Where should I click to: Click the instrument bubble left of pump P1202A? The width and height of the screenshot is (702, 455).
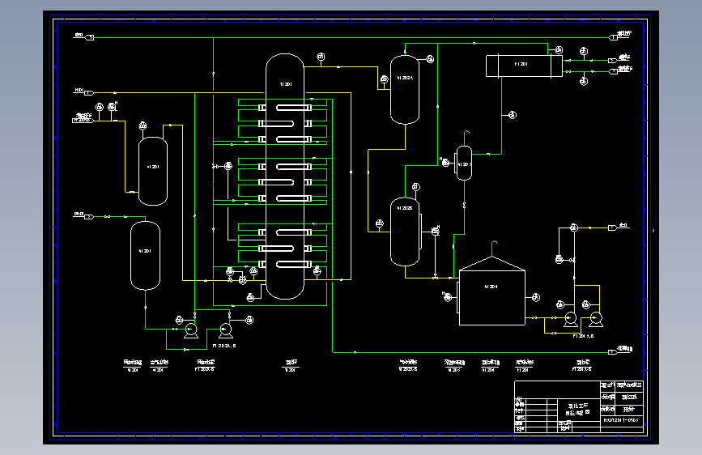point(179,320)
